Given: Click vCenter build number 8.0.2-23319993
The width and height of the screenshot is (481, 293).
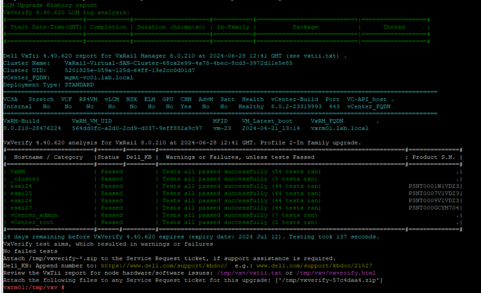Looking at the screenshot, I should tap(296, 106).
